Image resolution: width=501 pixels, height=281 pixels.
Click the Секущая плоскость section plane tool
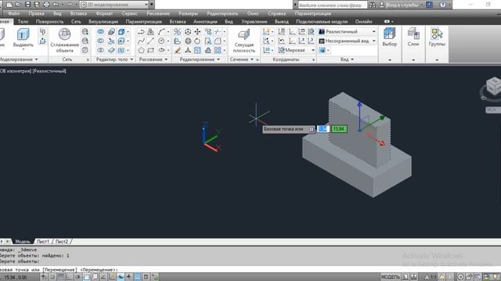coord(243,41)
